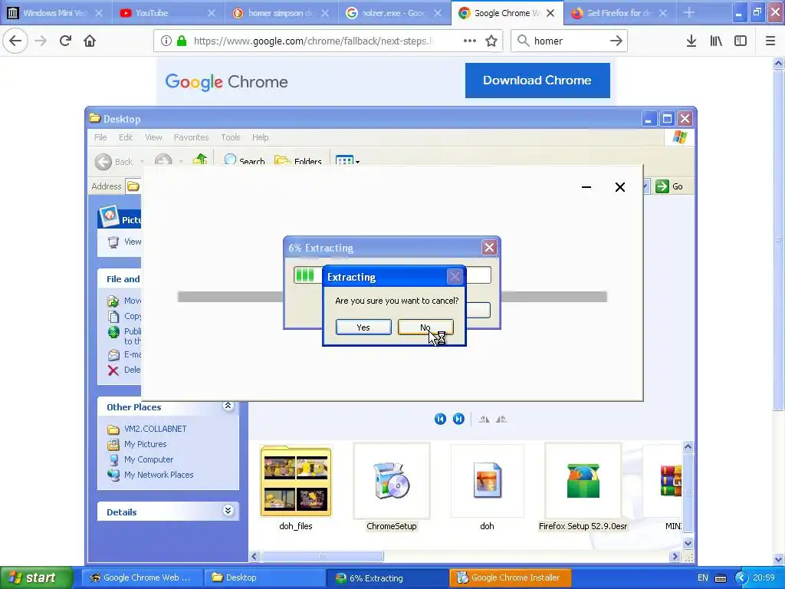Open the Firefox downloads arrow icon
This screenshot has height=589, width=785.
(691, 41)
